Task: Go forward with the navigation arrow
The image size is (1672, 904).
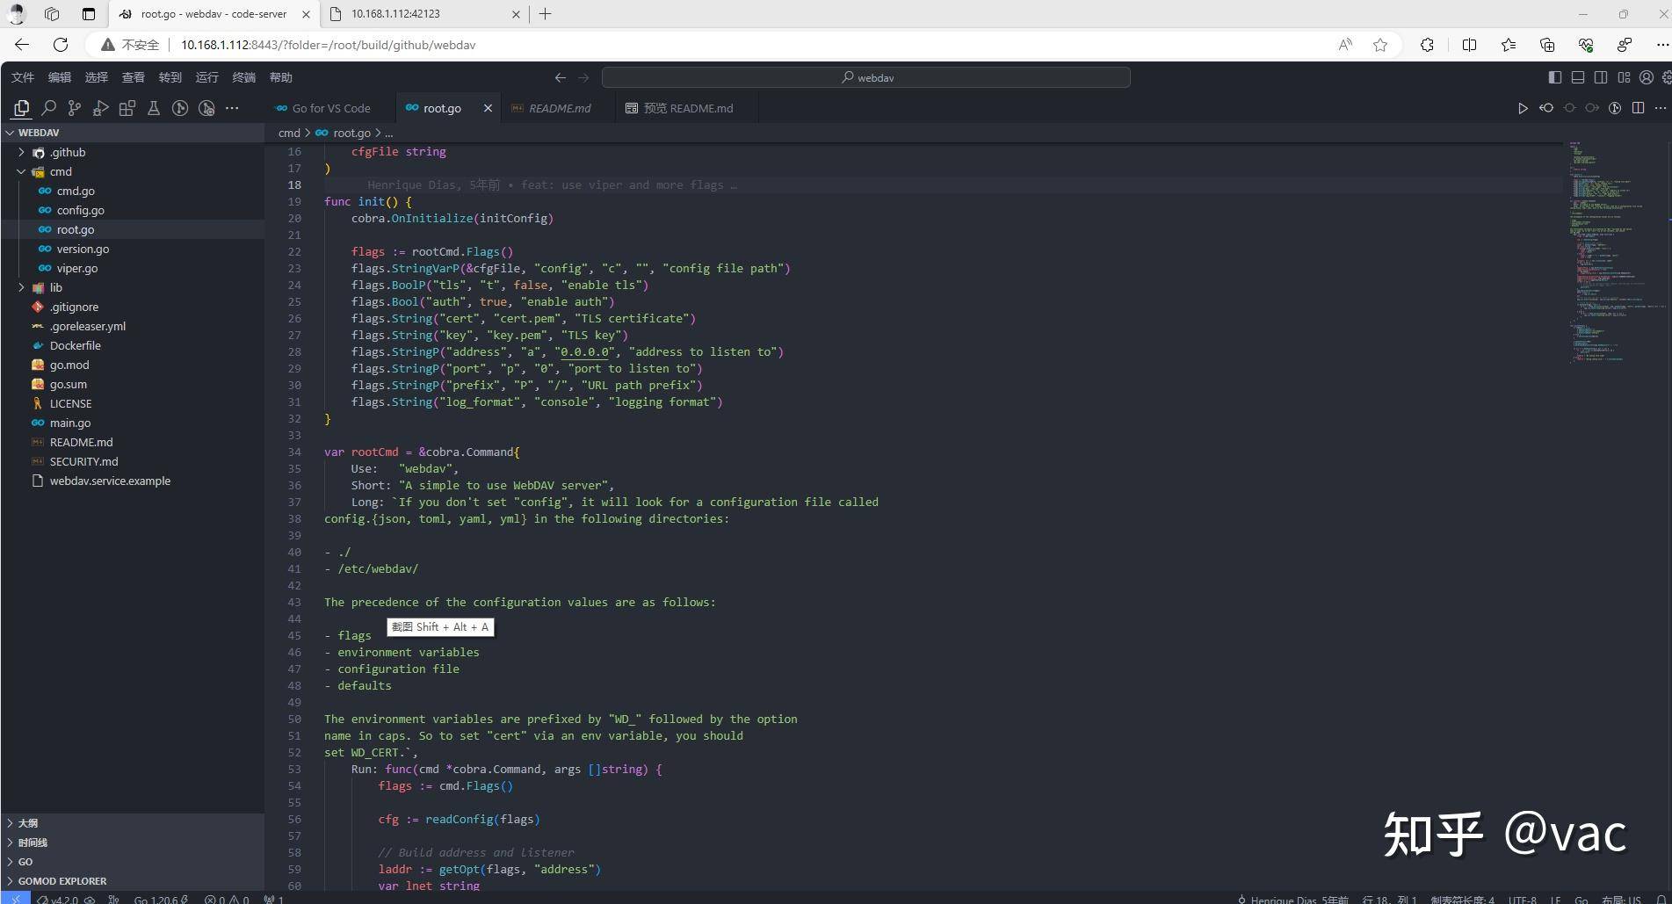Action: [x=583, y=77]
